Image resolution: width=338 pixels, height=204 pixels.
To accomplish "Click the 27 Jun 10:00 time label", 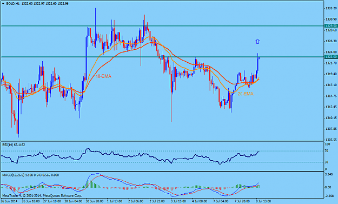I will 52,201.
